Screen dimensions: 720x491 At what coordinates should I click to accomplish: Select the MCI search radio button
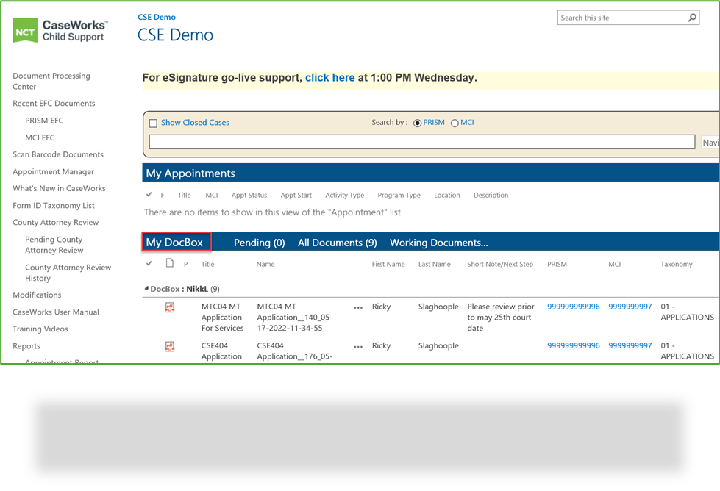pyautogui.click(x=455, y=123)
